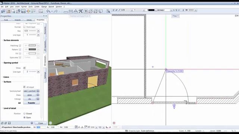
Task: Open the Create menu
Action: (37, 7)
